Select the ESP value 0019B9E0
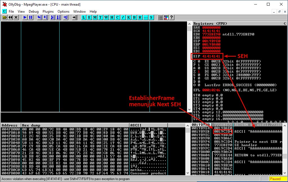Screen dimensions: 288x182 pos(211,41)
